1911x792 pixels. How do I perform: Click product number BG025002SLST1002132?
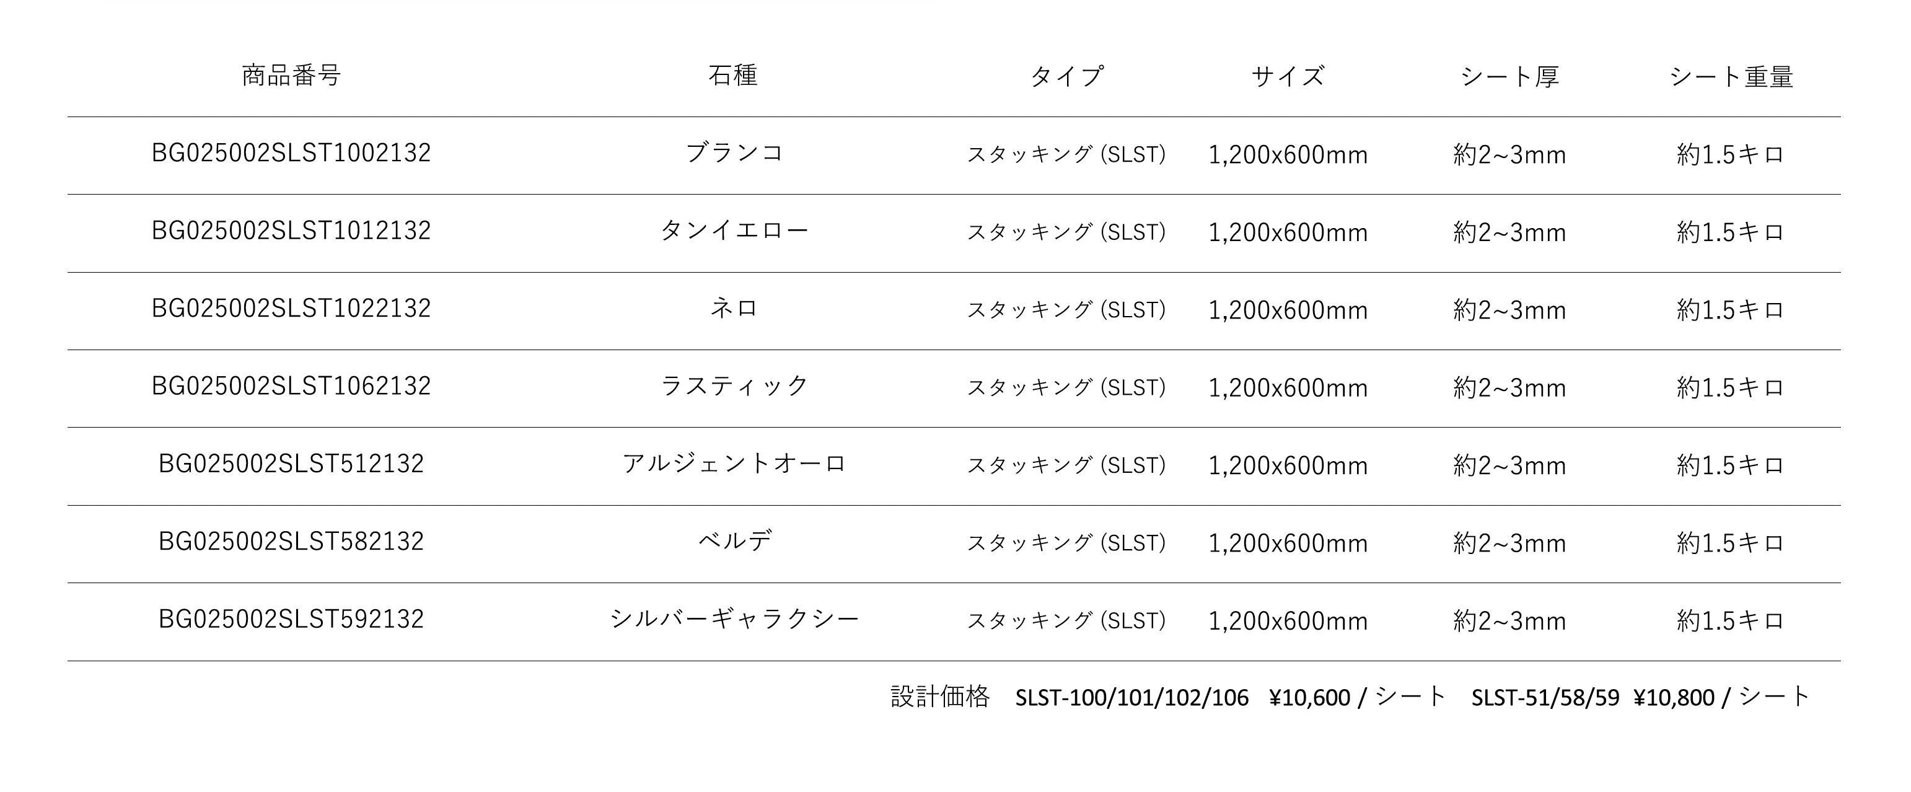(291, 153)
